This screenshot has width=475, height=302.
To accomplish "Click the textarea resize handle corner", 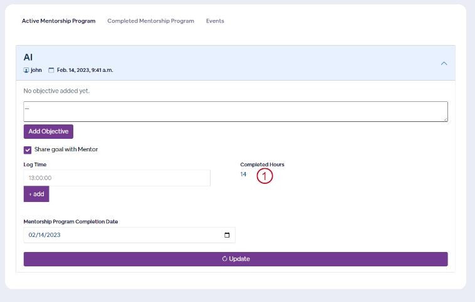I will tap(446, 119).
